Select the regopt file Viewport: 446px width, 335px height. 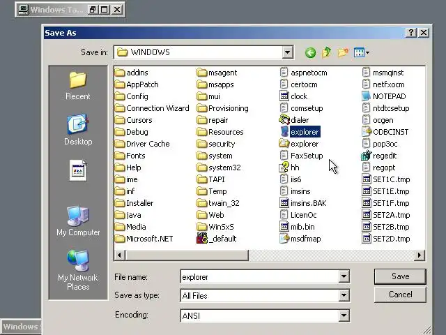[x=378, y=167]
